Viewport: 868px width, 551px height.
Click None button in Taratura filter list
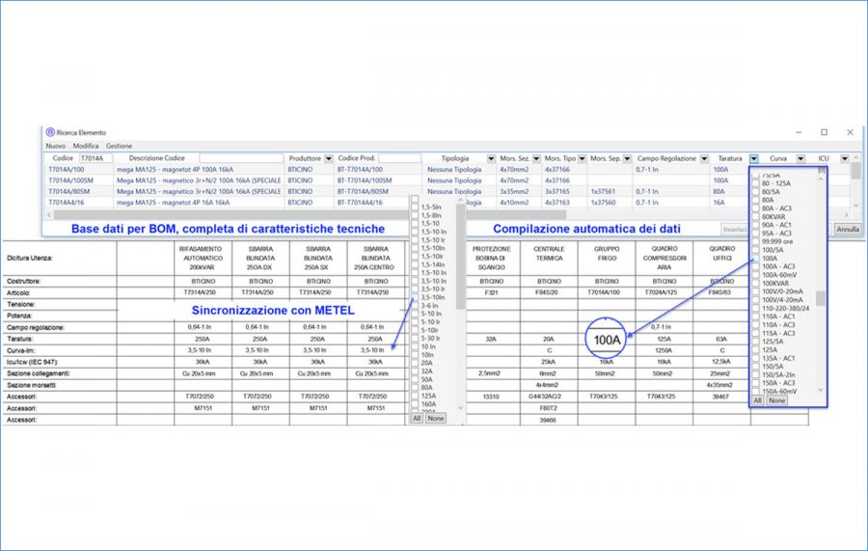click(776, 400)
